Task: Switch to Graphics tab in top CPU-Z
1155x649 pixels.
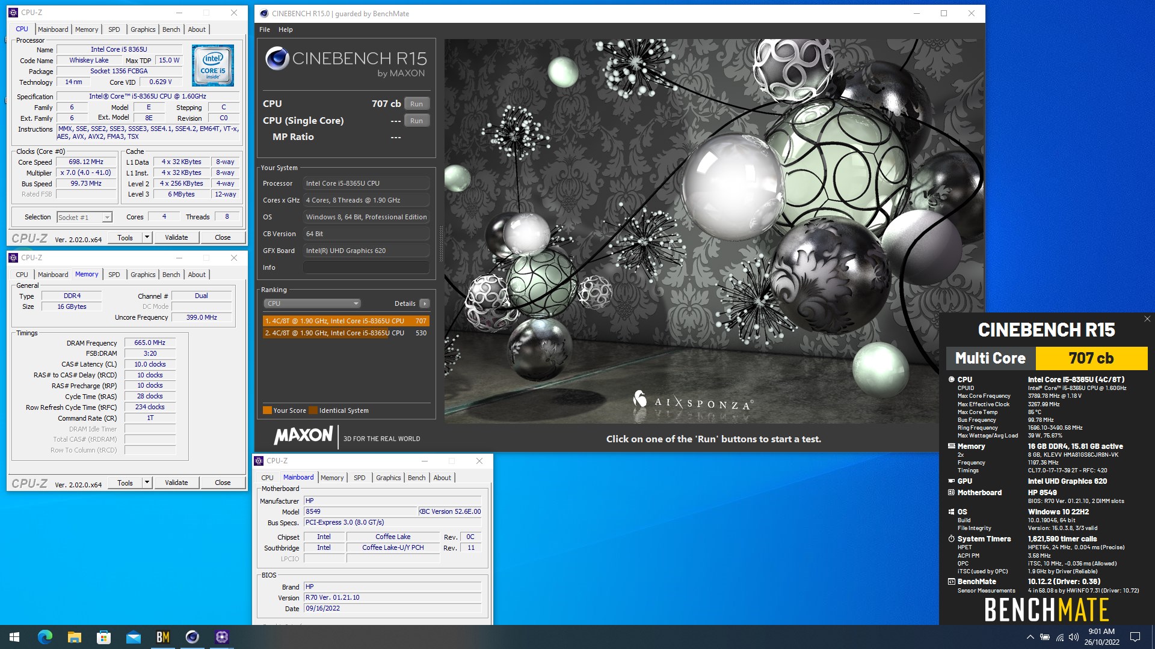Action: pyautogui.click(x=143, y=29)
